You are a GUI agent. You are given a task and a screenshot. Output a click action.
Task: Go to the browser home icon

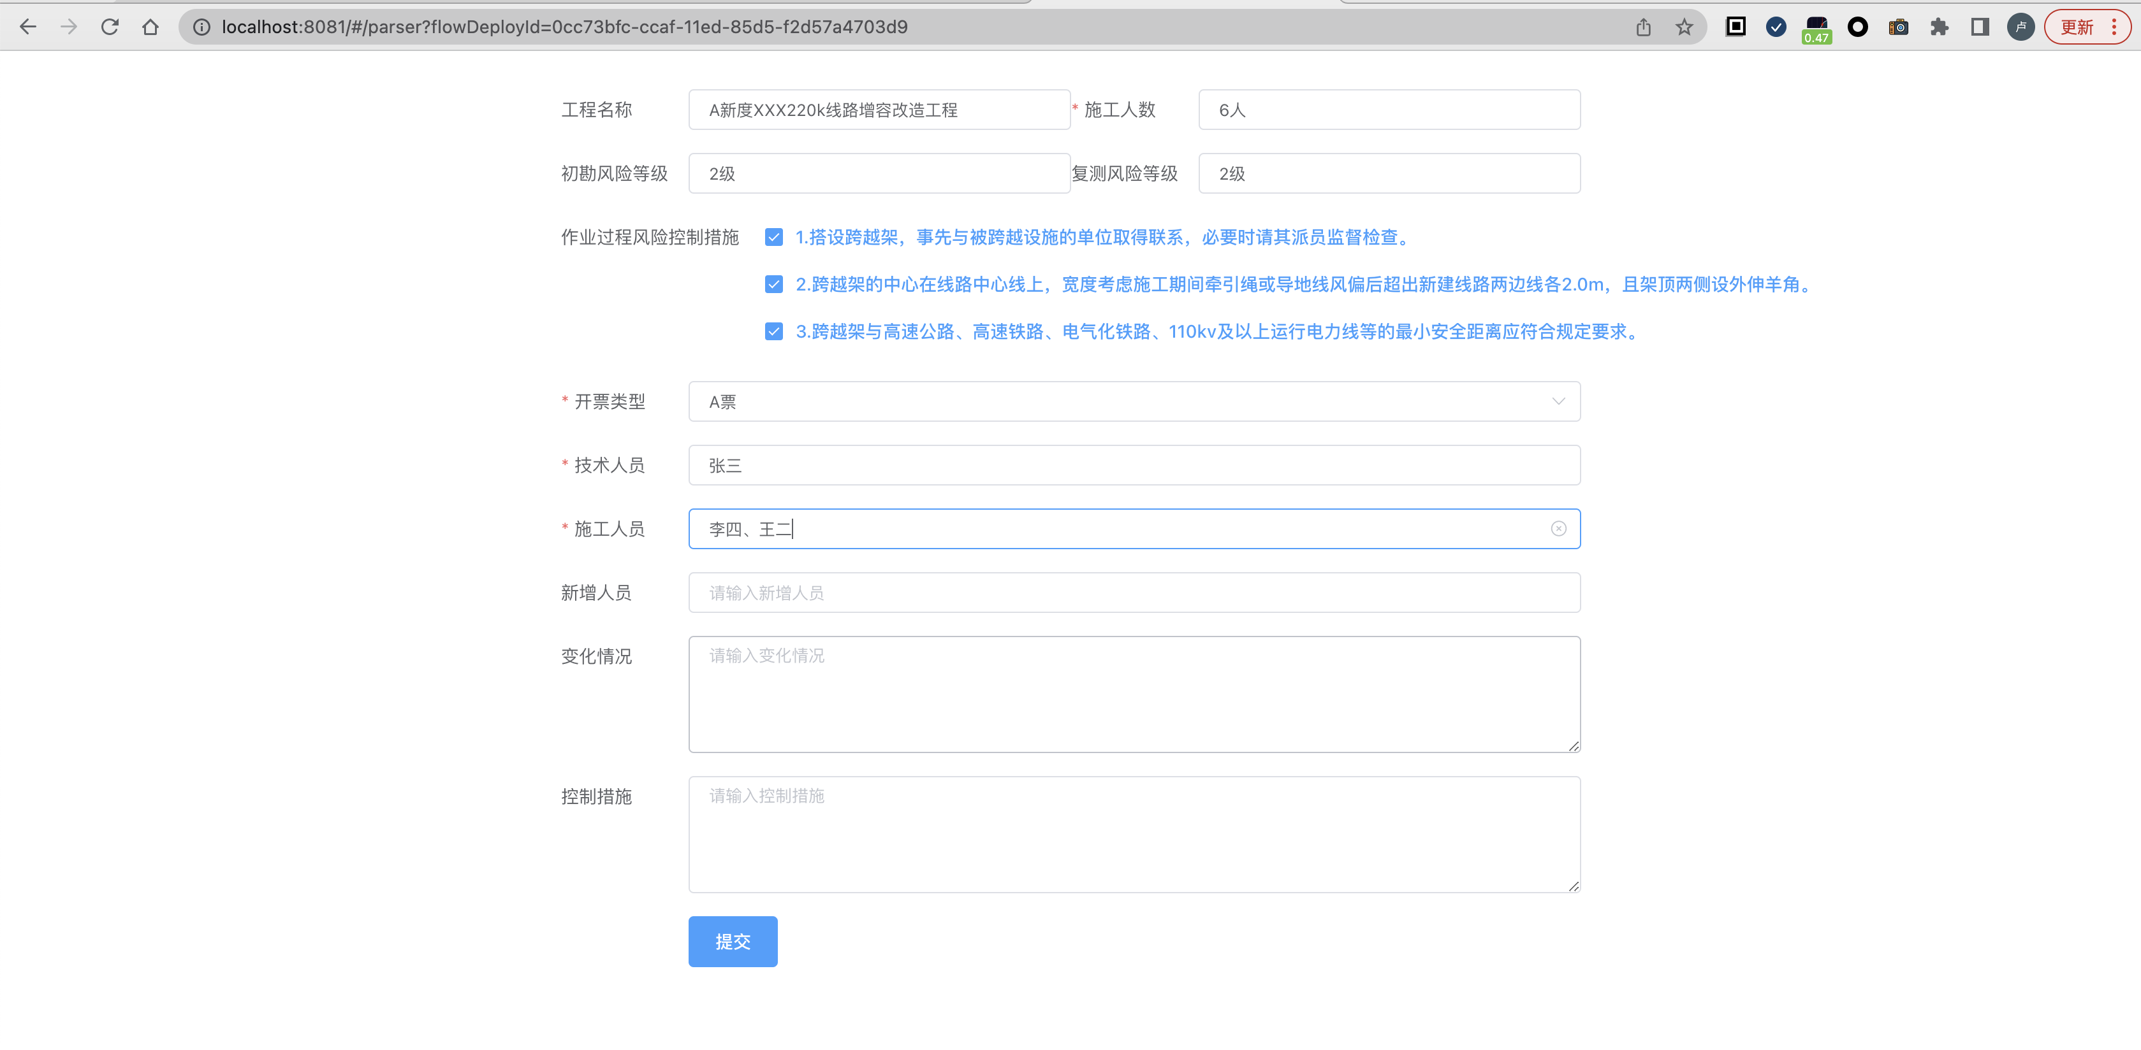click(150, 27)
